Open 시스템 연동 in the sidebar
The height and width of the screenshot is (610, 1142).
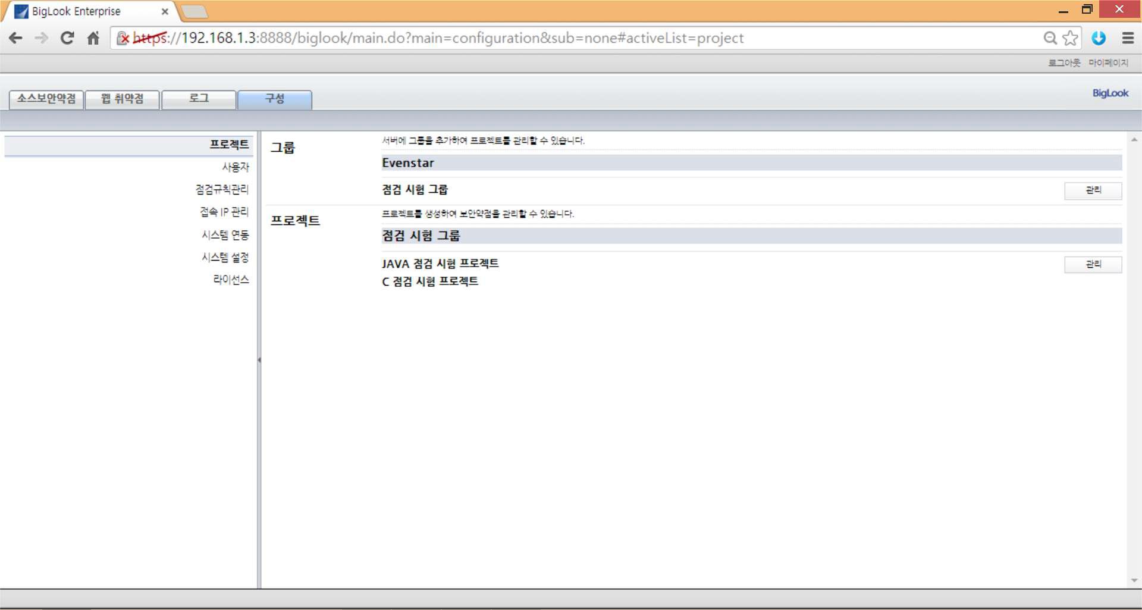tap(225, 234)
